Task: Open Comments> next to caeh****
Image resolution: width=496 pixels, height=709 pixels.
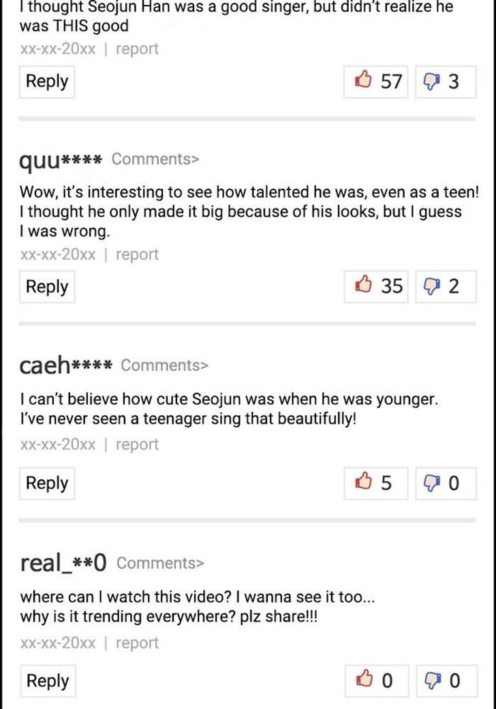Action: (x=165, y=365)
